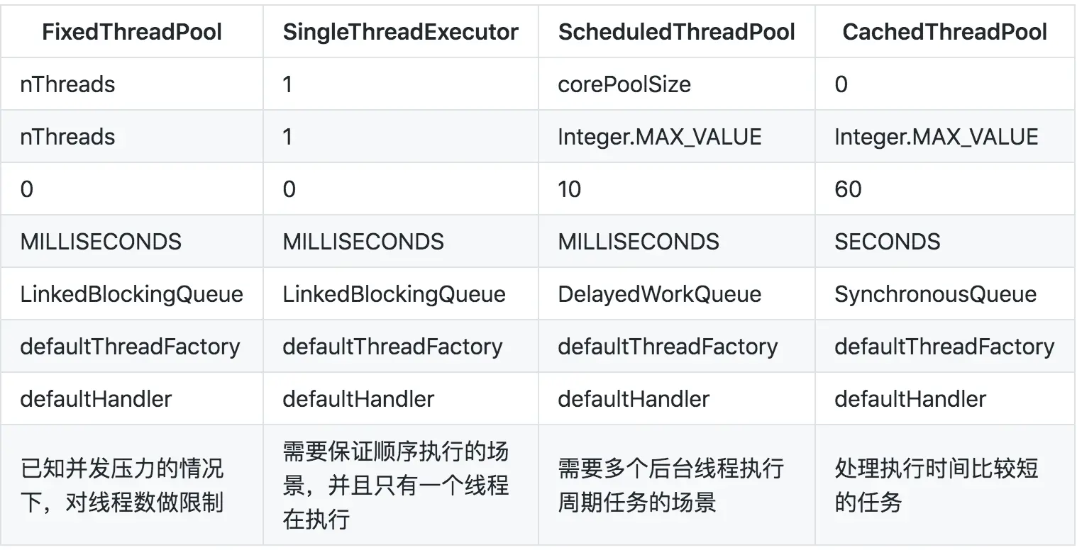This screenshot has height=550, width=1077.
Task: Click defaultHandler in CachedThreadPool column
Action: [x=910, y=399]
